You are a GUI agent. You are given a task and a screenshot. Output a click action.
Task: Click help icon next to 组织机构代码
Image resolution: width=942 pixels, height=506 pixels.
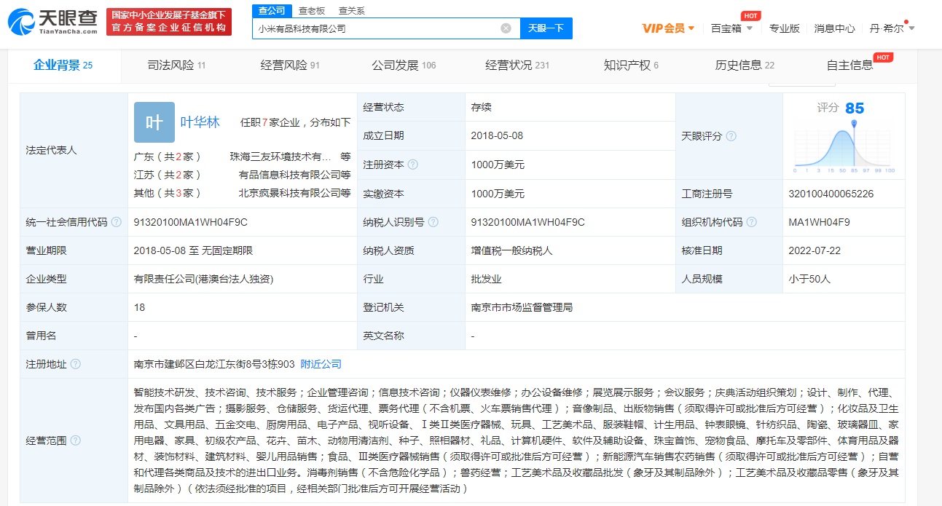[x=751, y=222]
